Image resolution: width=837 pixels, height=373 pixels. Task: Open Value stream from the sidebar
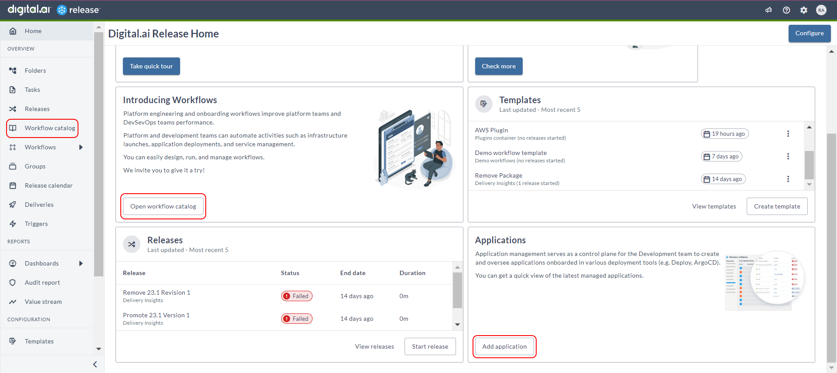43,302
